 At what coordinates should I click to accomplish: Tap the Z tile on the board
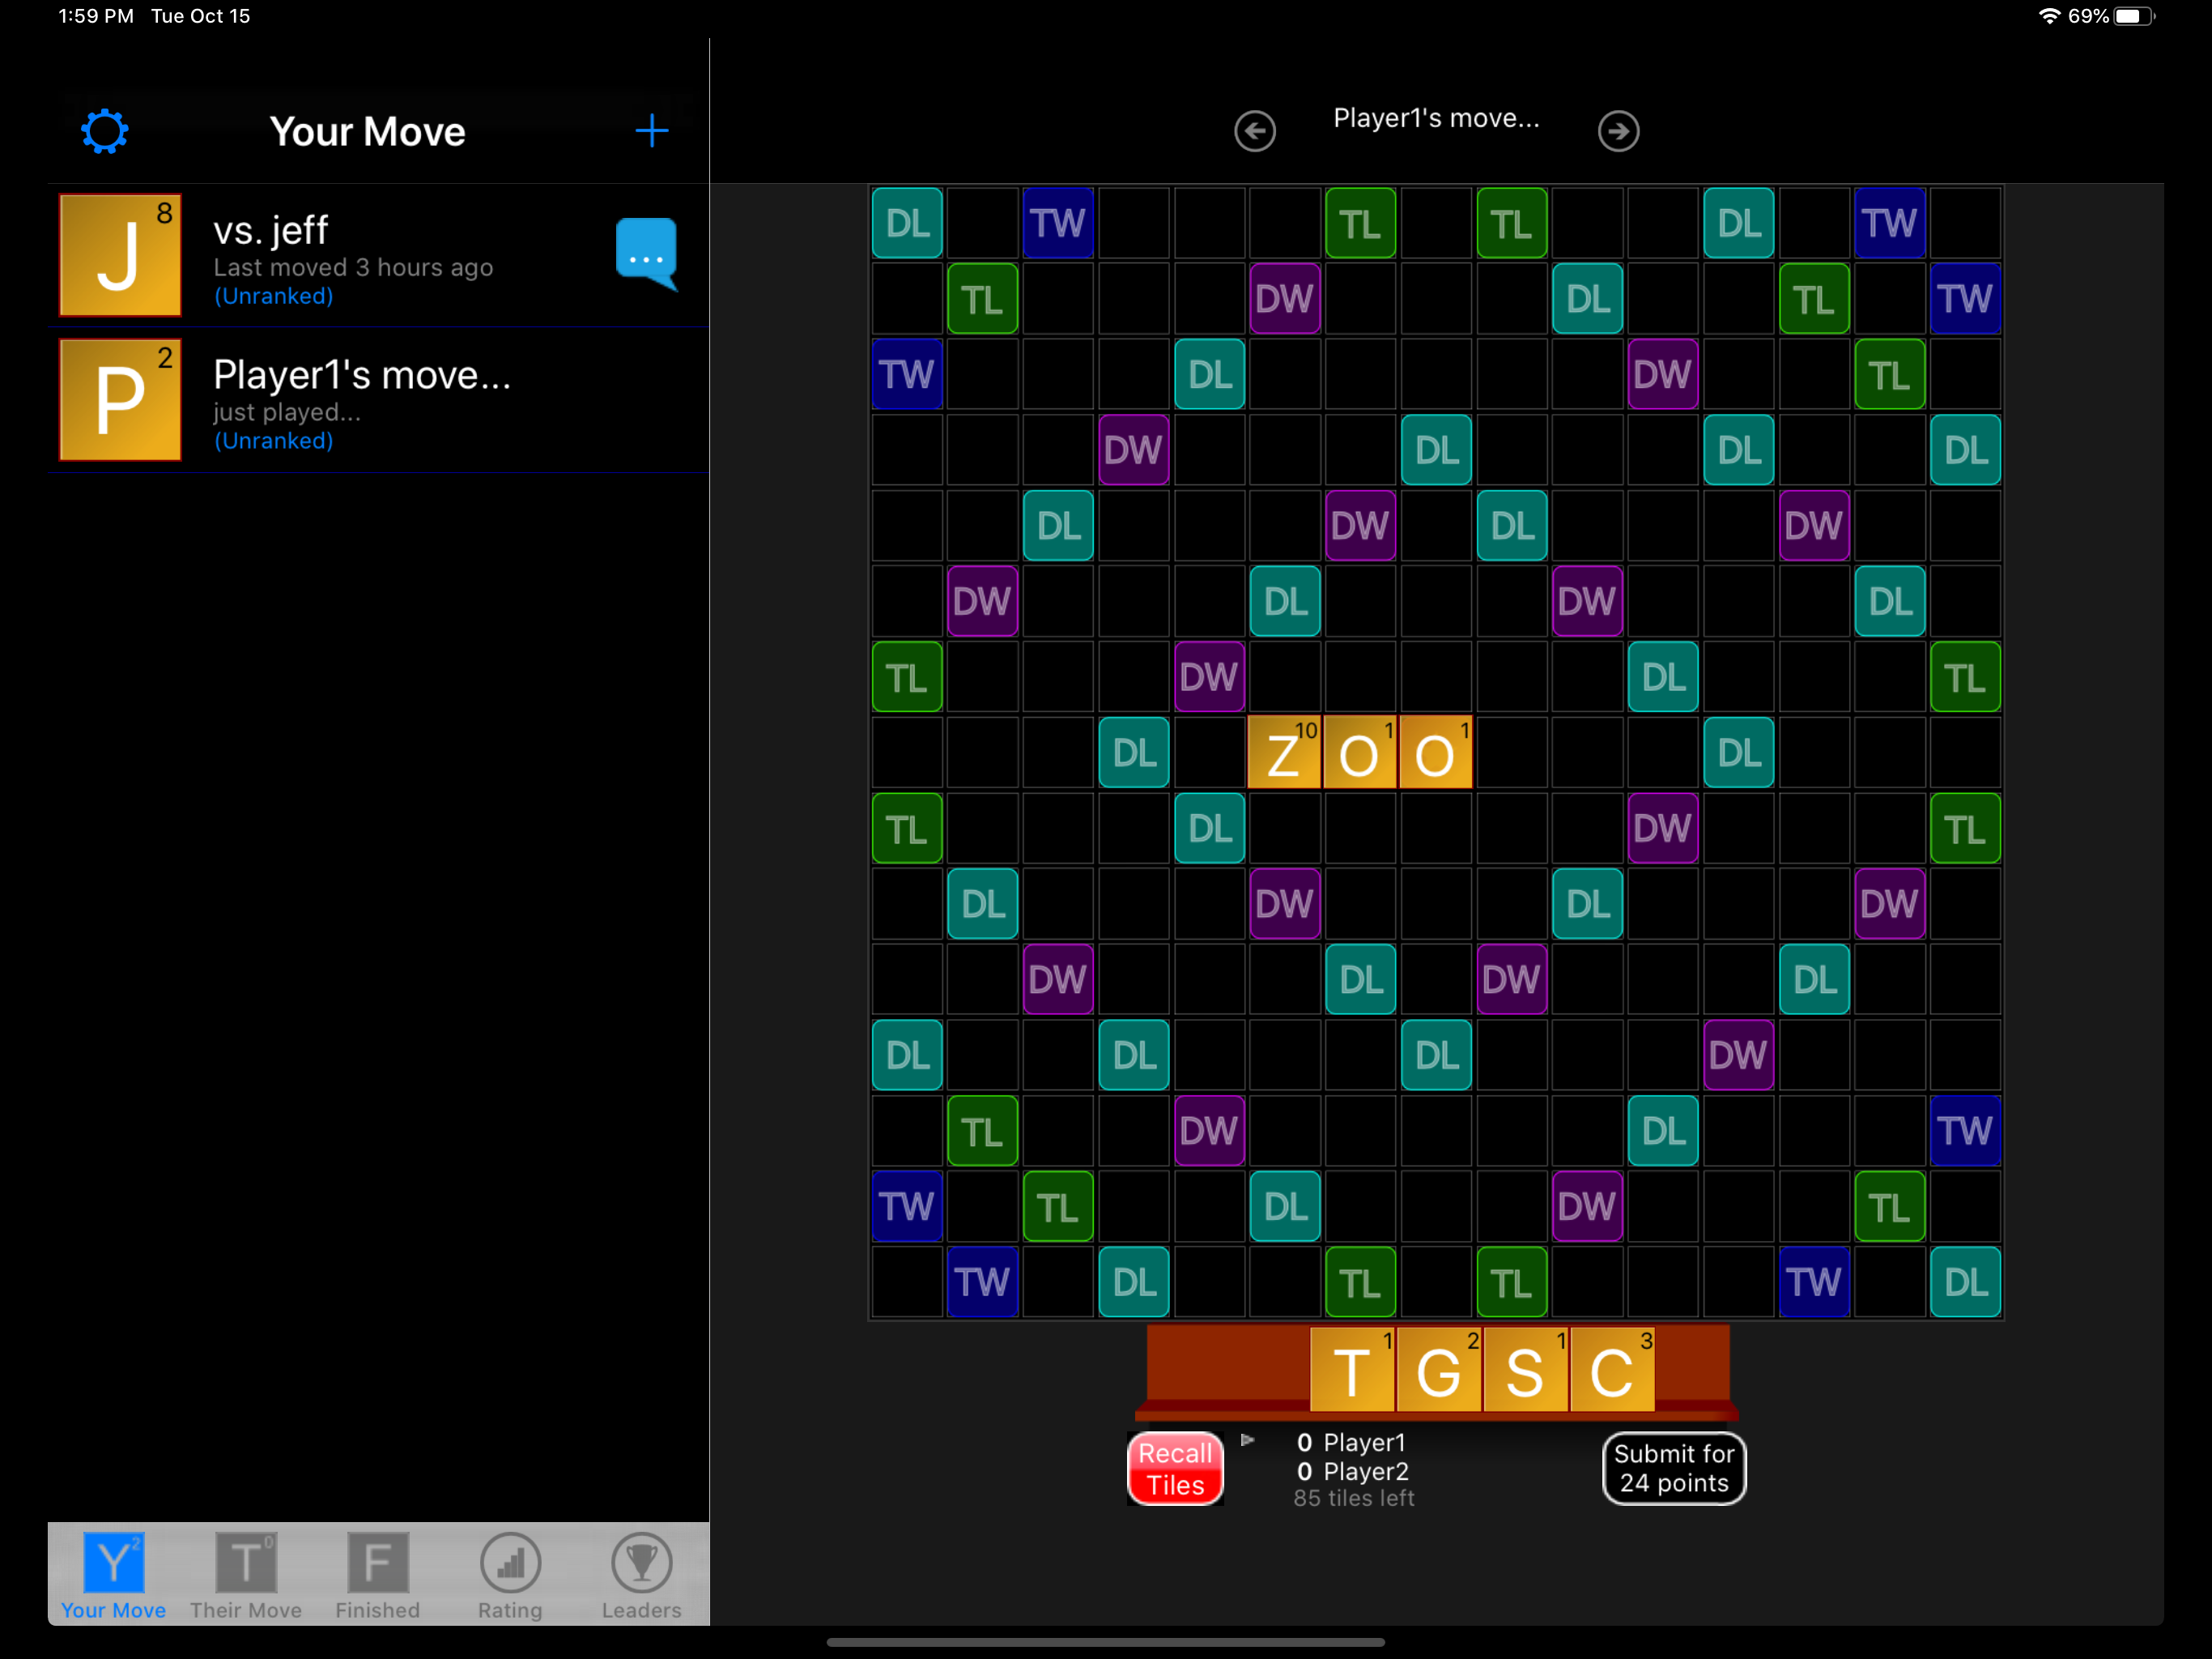(1284, 753)
